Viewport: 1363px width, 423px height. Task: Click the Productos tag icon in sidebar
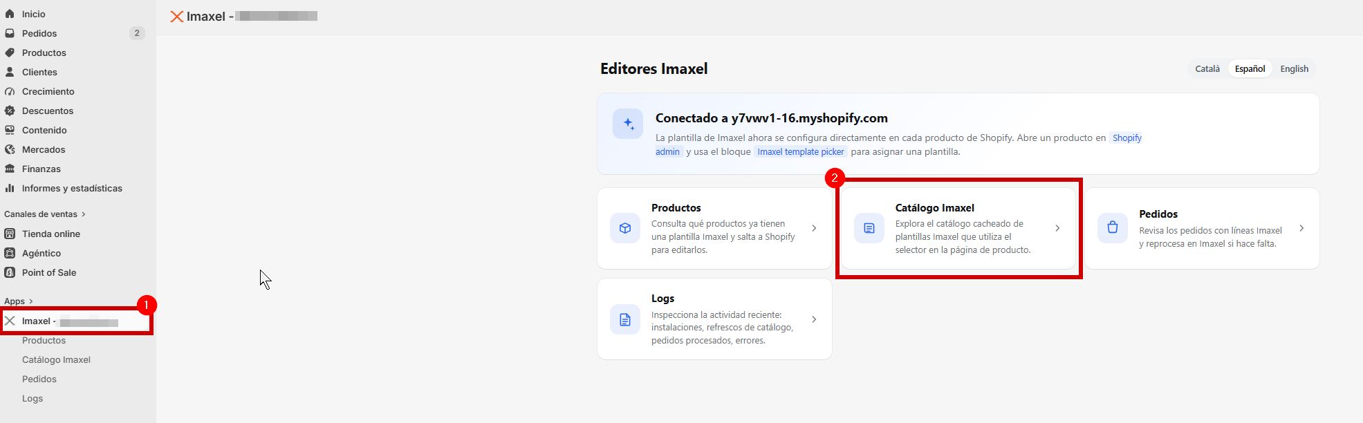click(10, 53)
